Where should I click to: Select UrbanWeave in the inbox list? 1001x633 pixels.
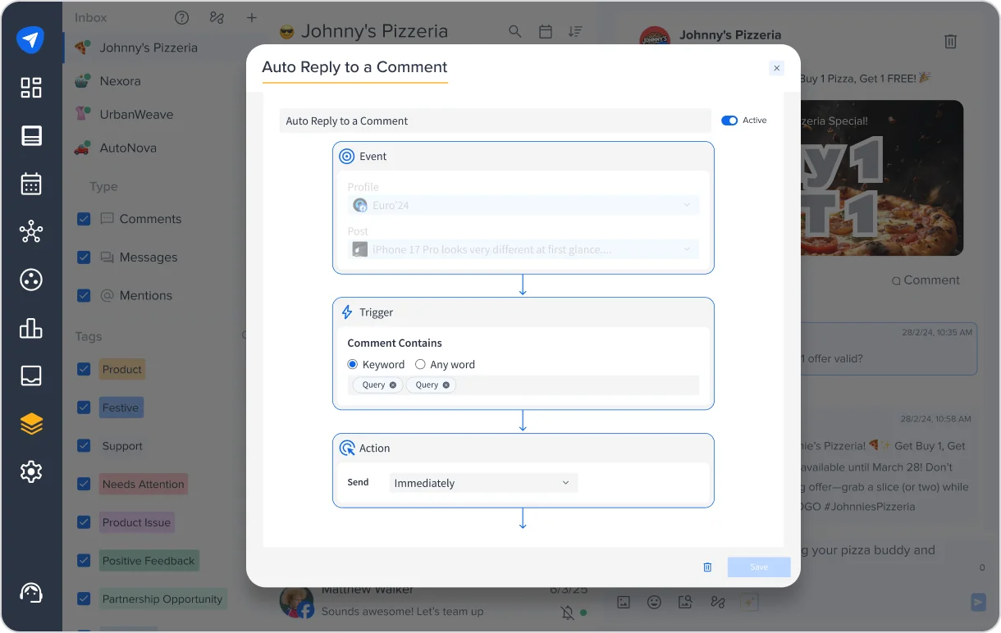pos(136,115)
